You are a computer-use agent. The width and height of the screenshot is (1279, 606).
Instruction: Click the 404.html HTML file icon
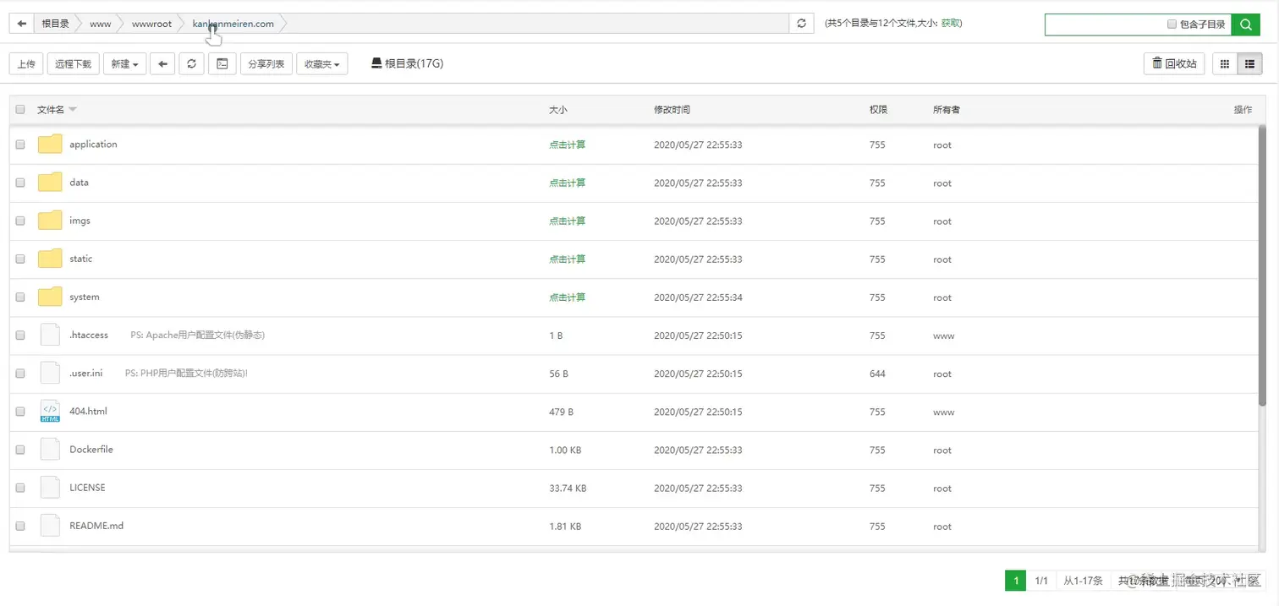(50, 412)
